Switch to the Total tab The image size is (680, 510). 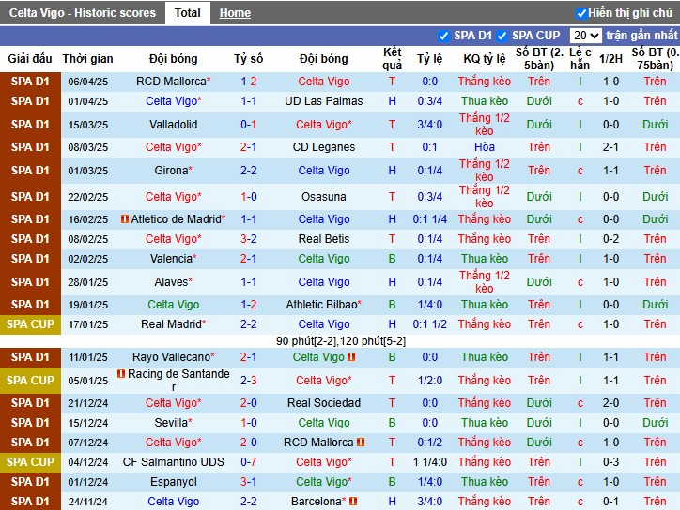point(187,13)
